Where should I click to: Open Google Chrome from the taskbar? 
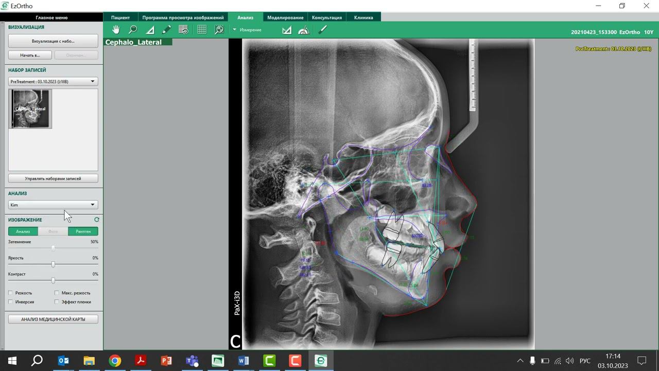click(115, 361)
